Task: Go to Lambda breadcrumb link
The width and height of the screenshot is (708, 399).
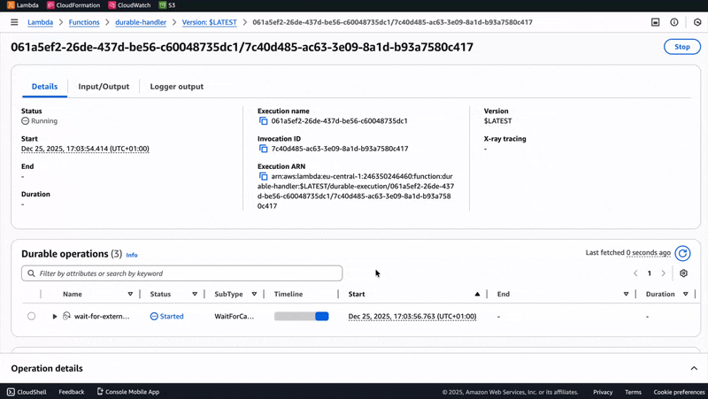Action: click(x=40, y=22)
